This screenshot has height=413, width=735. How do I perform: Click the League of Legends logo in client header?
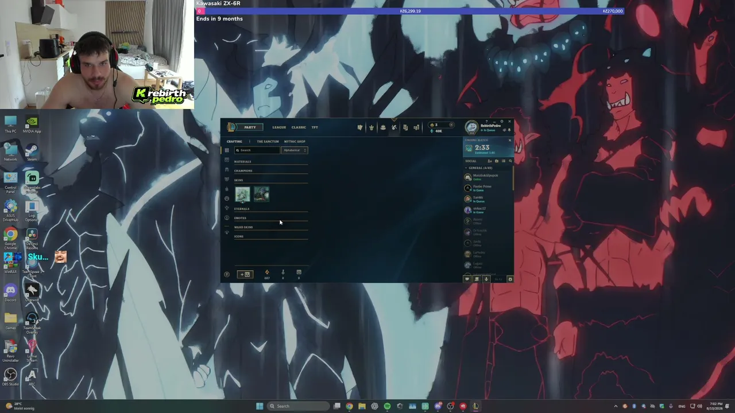click(x=231, y=127)
